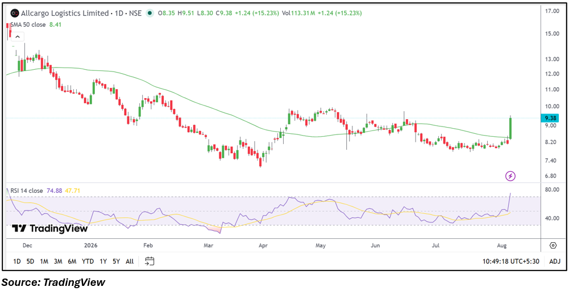The height and width of the screenshot is (291, 569).
Task: Open chart settings gear icon
Action: click(x=553, y=246)
